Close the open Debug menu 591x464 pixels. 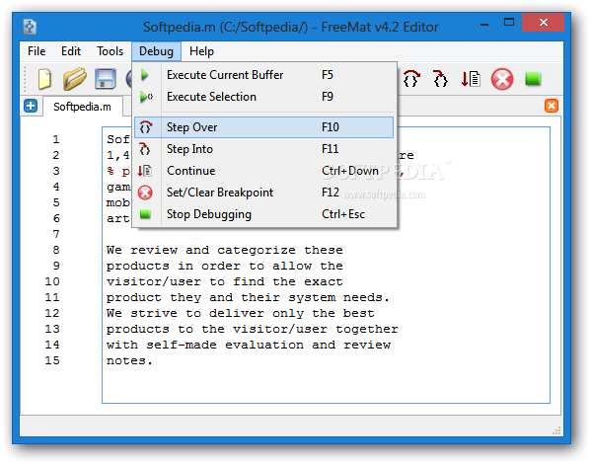pyautogui.click(x=156, y=51)
